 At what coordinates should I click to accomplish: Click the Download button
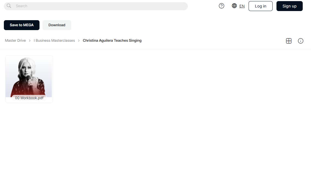coord(57,25)
